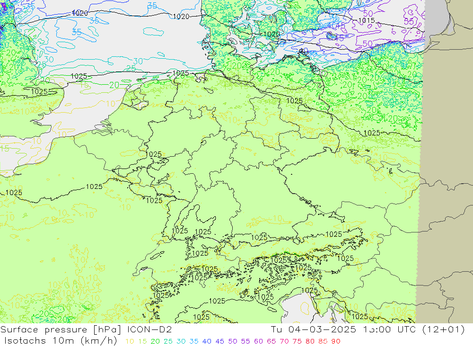This screenshot has height=347, width=473.
Task: Select the green '20' legend value
Action: pos(155,341)
